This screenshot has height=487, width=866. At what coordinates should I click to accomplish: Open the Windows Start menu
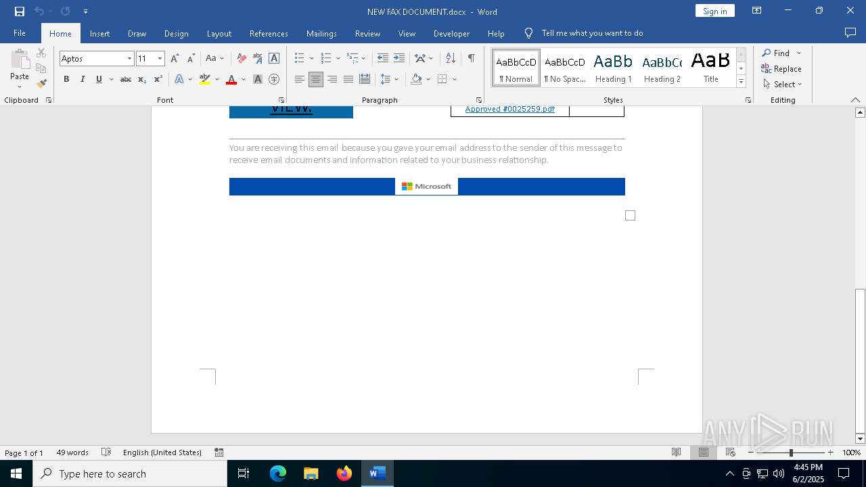(16, 473)
